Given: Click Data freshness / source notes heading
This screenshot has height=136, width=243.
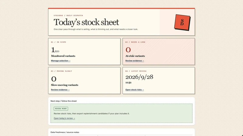Looking at the screenshot, I should pos(65,132).
